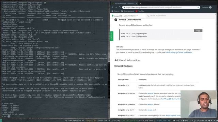Bookmark this page with the star icon
The image size is (218, 122).
(198, 7)
